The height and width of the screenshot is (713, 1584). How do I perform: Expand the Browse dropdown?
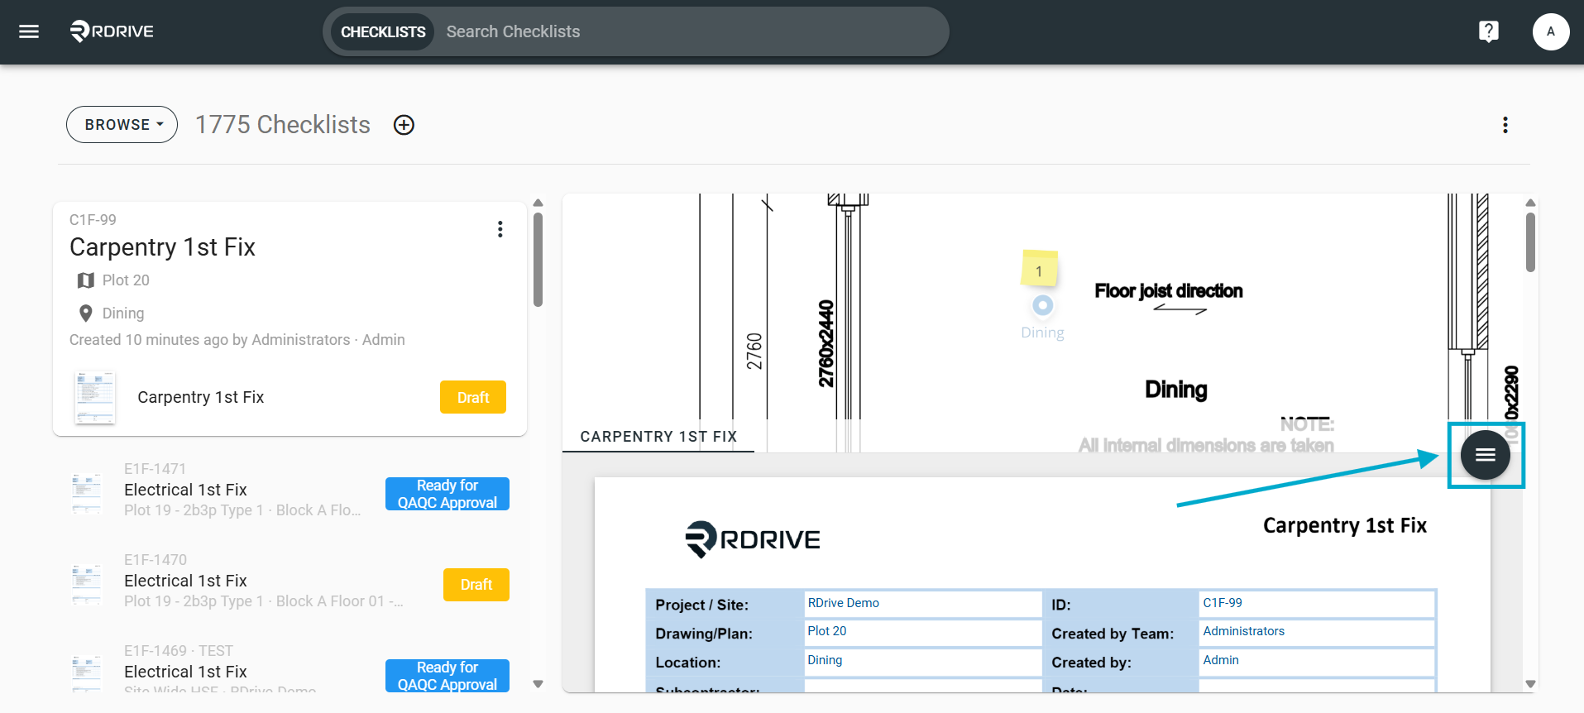pyautogui.click(x=122, y=125)
